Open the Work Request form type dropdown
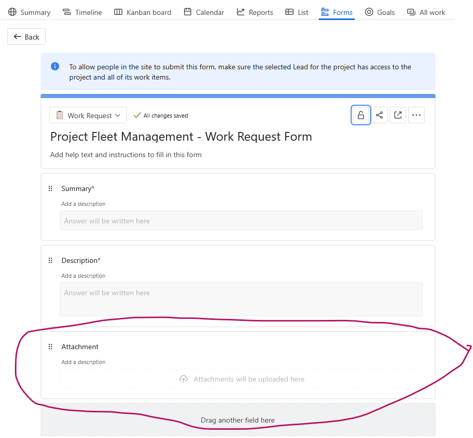The height and width of the screenshot is (438, 473). click(88, 115)
